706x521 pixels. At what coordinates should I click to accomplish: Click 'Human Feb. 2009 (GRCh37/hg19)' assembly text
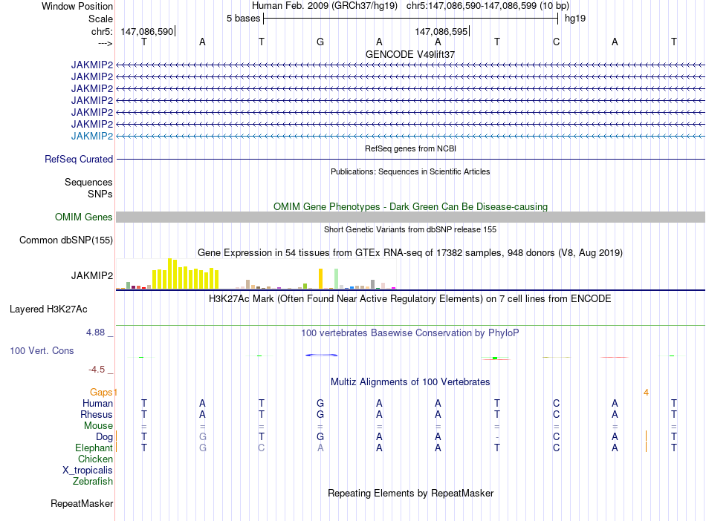pos(325,6)
